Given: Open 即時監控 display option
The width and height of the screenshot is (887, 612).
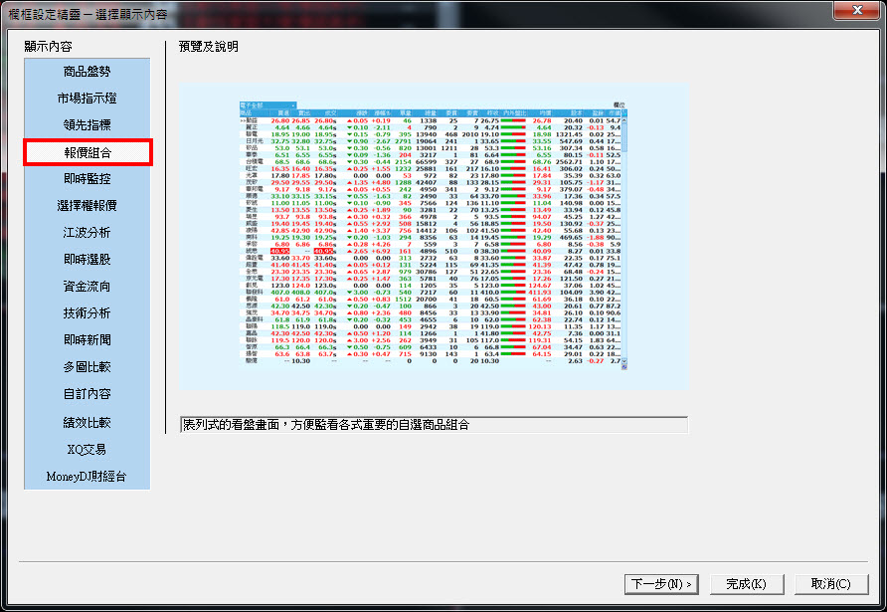Looking at the screenshot, I should click(x=87, y=179).
